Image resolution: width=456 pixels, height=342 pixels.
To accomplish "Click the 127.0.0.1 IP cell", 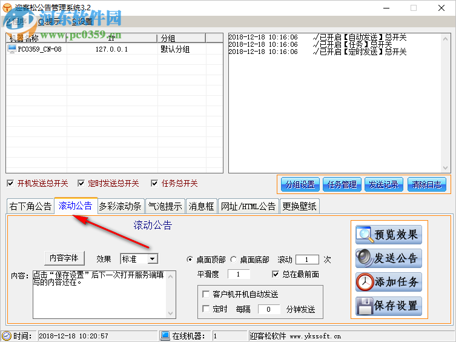I will tap(111, 49).
